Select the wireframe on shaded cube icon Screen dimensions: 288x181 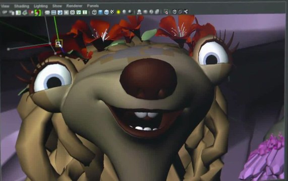coord(106,12)
